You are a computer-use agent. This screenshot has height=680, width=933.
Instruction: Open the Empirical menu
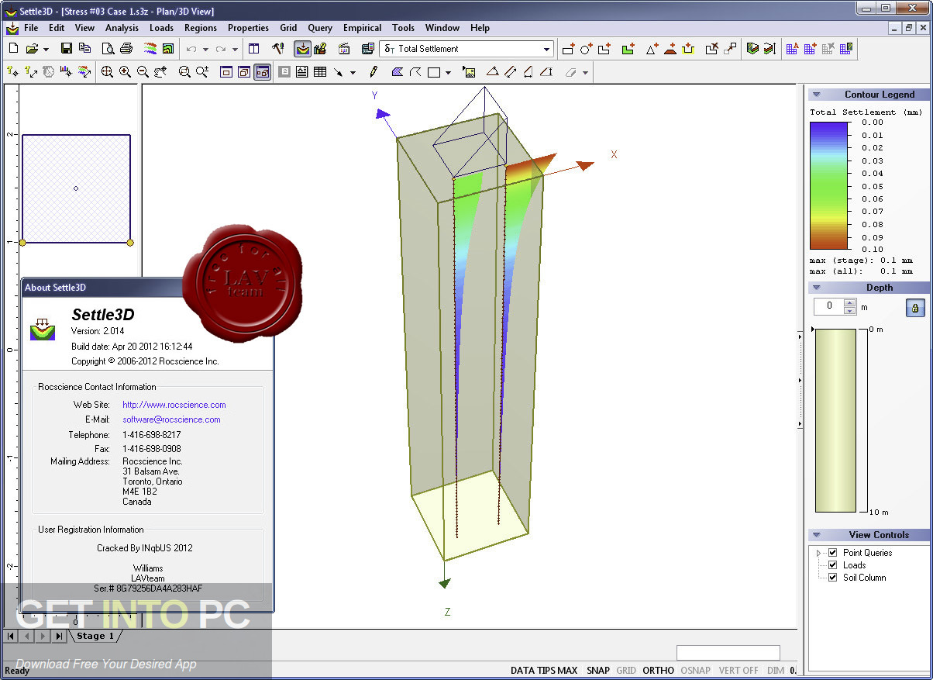point(363,27)
